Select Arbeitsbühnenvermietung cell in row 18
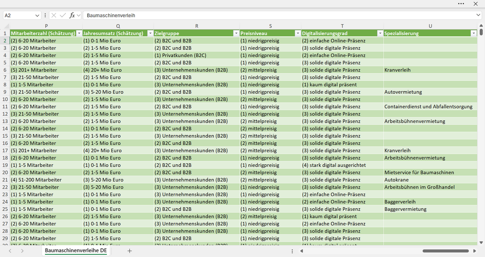485x257 pixels. [430, 158]
